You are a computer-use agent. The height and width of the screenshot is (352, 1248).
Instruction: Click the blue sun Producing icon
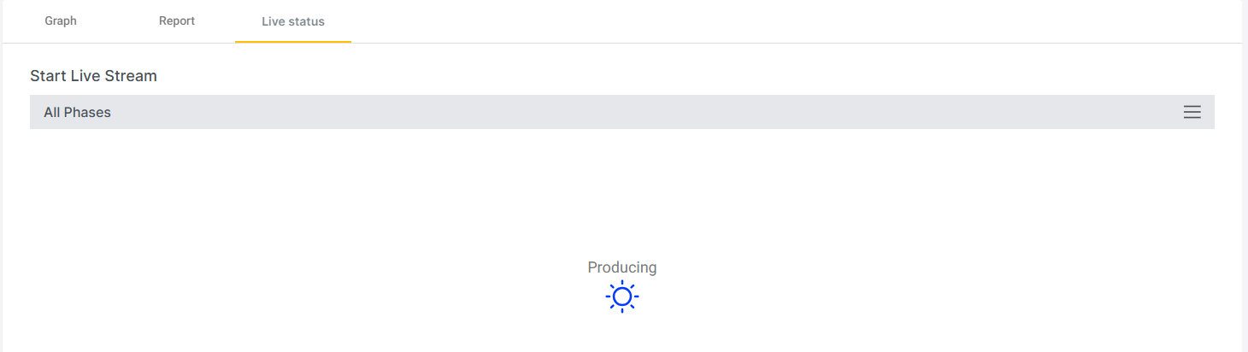pyautogui.click(x=622, y=296)
